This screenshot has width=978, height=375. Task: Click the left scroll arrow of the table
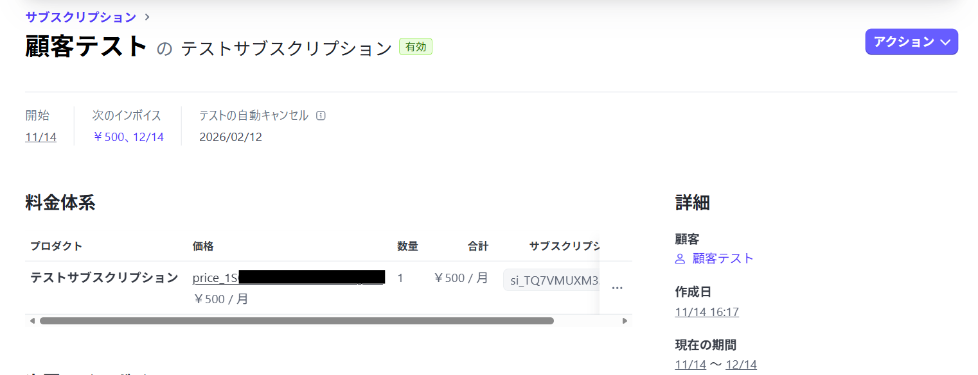click(x=32, y=321)
